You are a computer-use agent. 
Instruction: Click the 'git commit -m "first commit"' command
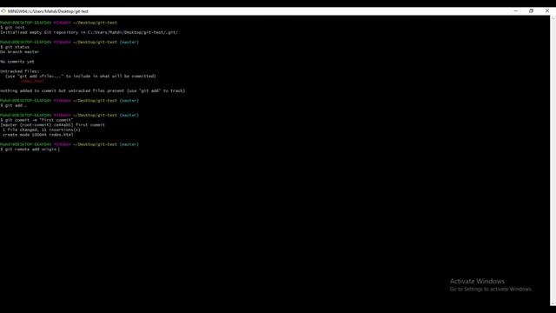point(36,120)
